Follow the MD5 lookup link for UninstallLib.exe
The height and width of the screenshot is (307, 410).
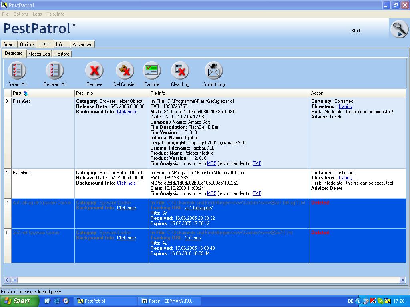(211, 193)
